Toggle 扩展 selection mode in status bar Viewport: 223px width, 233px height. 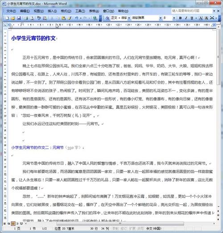132,229
